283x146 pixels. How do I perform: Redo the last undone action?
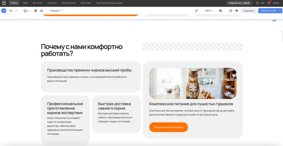[16, 11]
